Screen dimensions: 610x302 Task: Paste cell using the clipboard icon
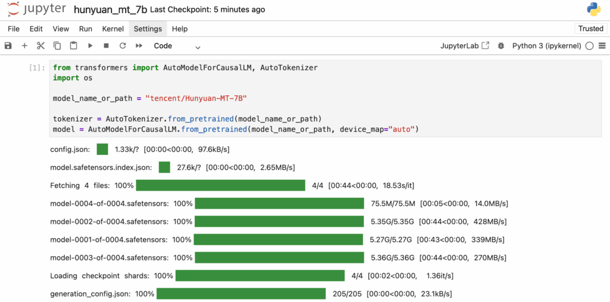pos(73,46)
